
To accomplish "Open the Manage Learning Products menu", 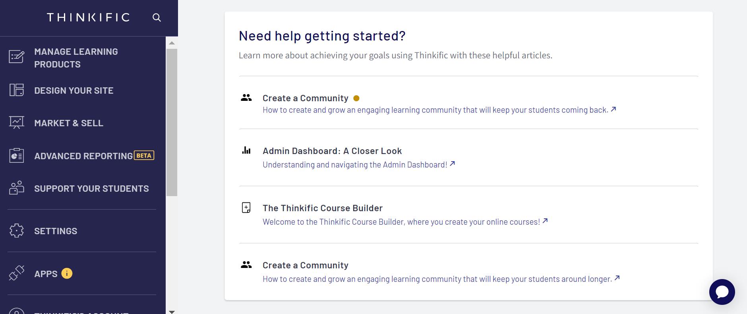I will pos(76,58).
